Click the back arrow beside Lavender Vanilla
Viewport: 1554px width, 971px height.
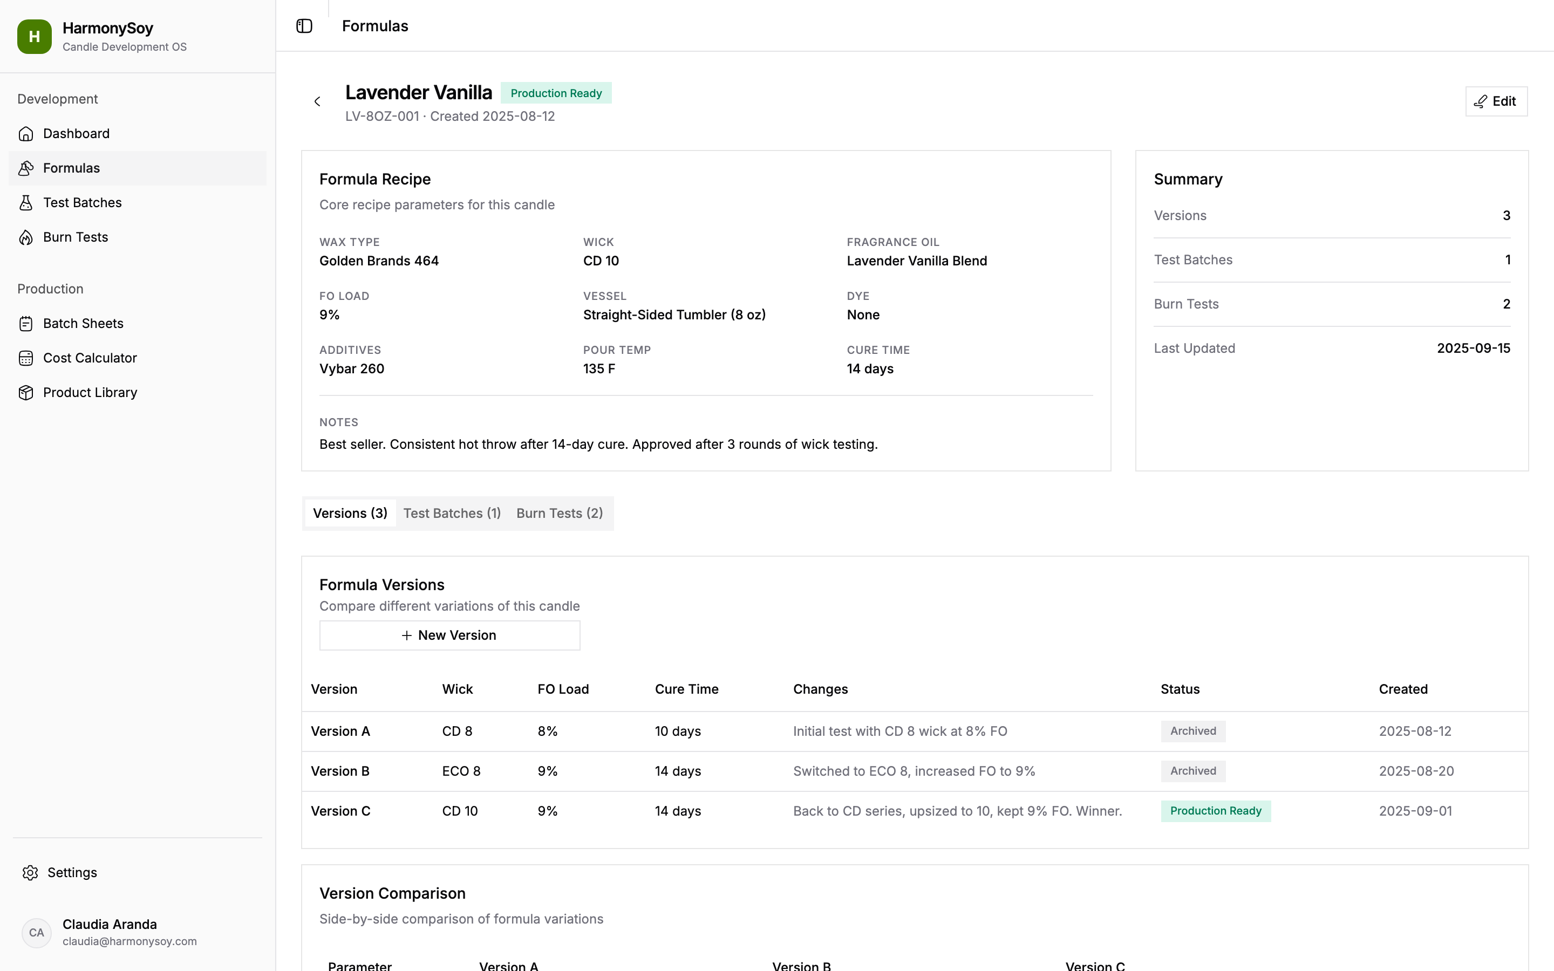317,101
